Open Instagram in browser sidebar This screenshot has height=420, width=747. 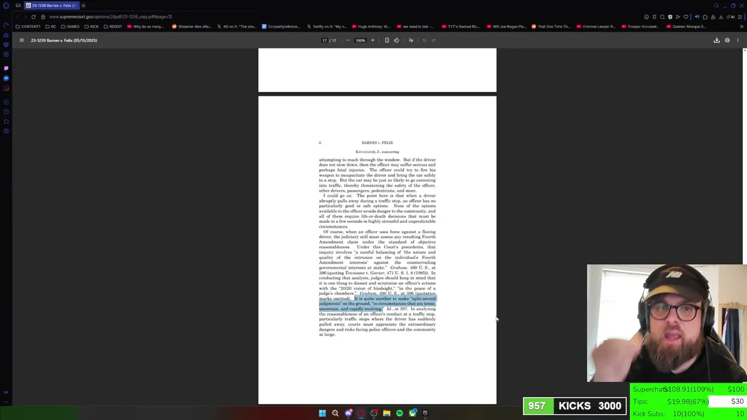pyautogui.click(x=6, y=89)
